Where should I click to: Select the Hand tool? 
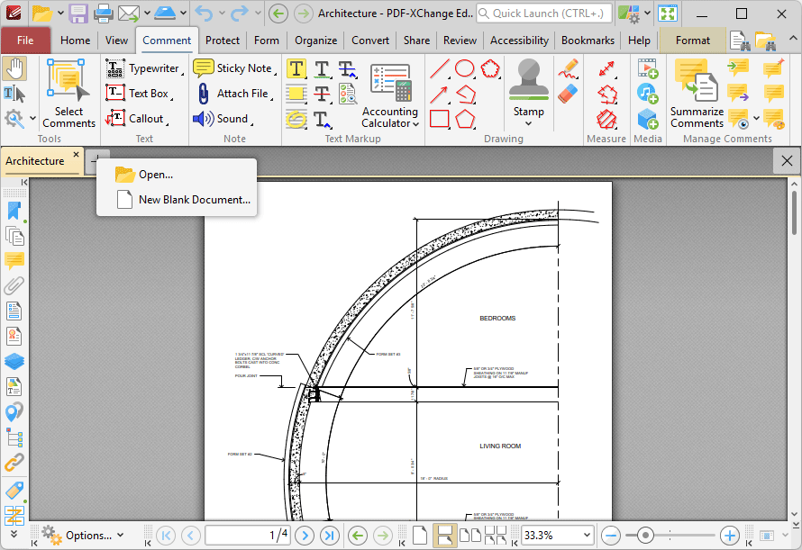point(14,68)
